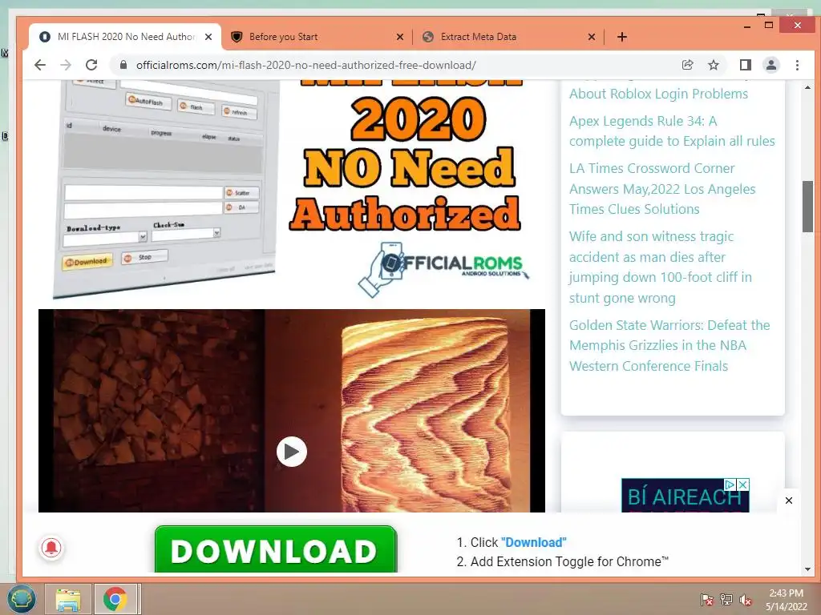Bookmark this page with the star

point(713,65)
